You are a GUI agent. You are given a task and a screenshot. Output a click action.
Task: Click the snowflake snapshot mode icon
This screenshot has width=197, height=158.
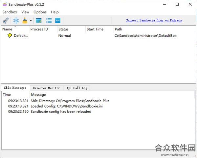click(16, 21)
